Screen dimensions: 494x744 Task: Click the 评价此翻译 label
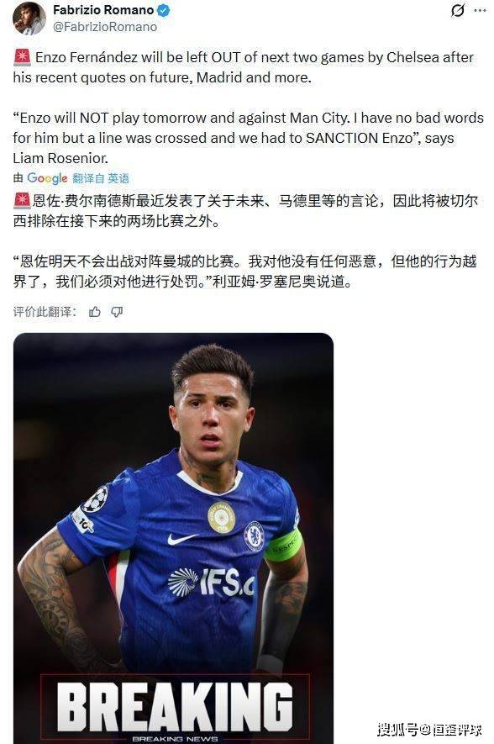[45, 312]
